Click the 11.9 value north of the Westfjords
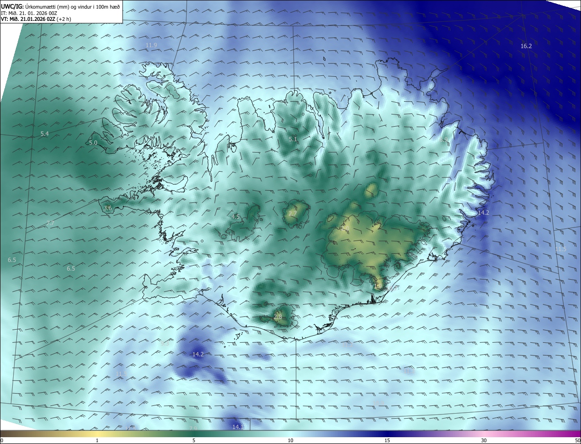This screenshot has width=581, height=444. click(x=151, y=45)
